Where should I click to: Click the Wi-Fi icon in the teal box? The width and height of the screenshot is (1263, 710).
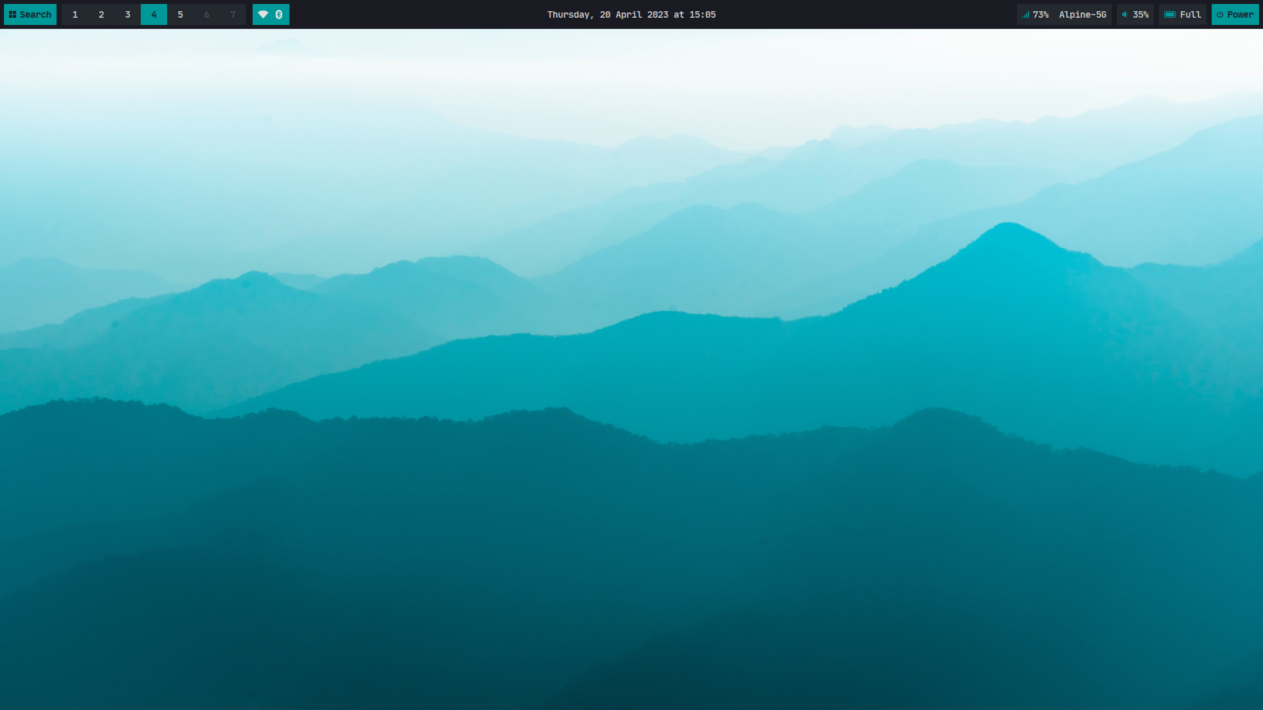pos(263,14)
